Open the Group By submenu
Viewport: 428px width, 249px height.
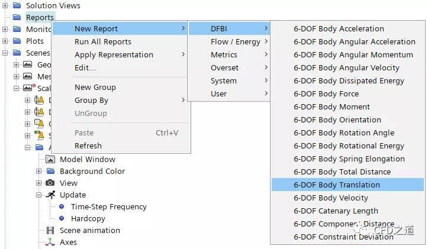120,100
